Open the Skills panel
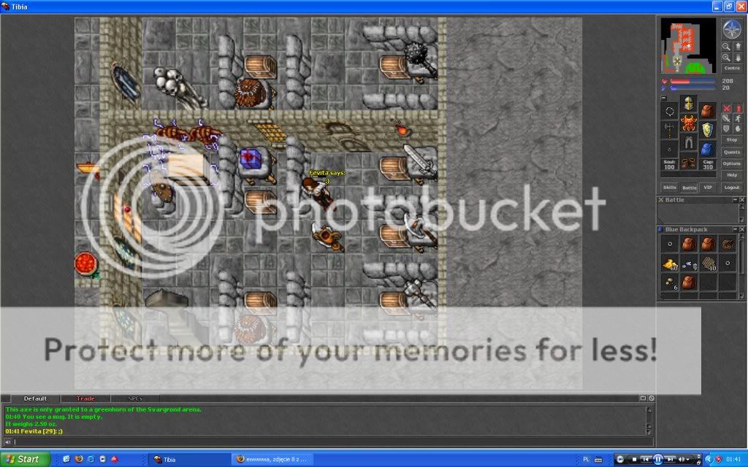 (670, 188)
